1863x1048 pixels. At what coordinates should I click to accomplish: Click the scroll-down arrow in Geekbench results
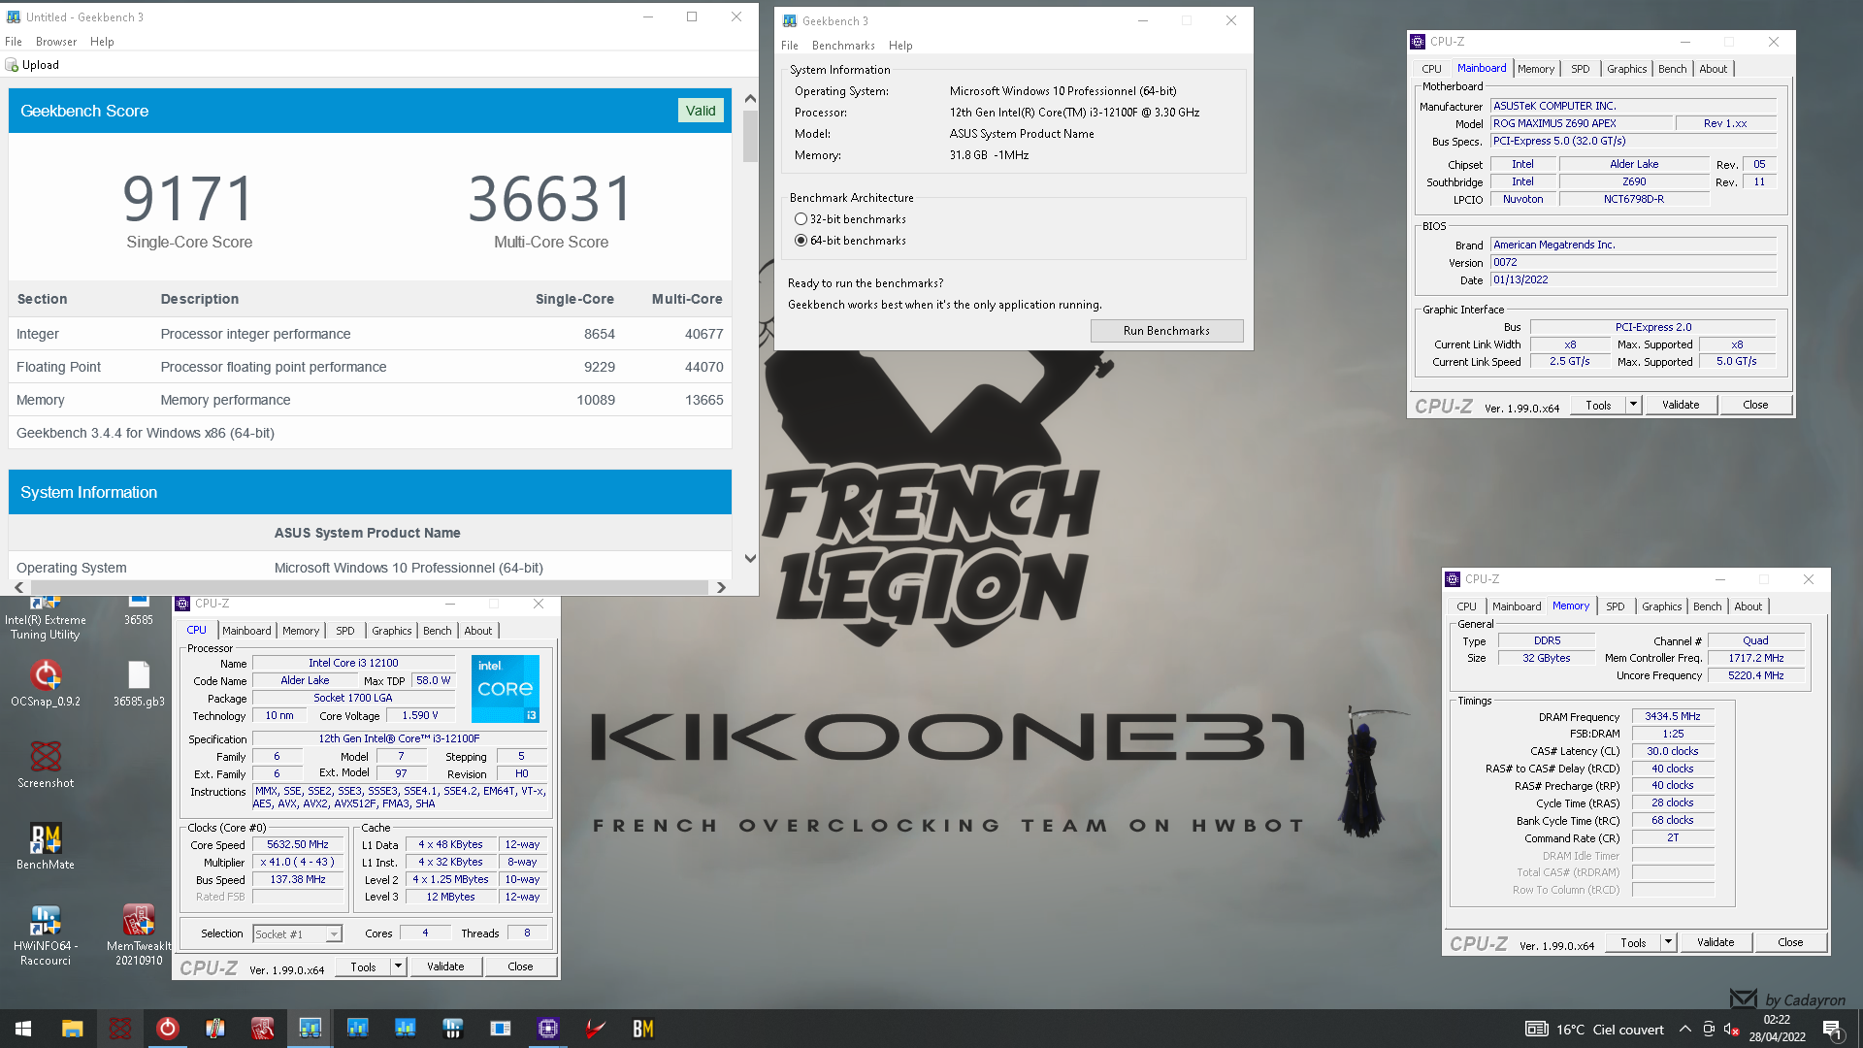point(750,559)
